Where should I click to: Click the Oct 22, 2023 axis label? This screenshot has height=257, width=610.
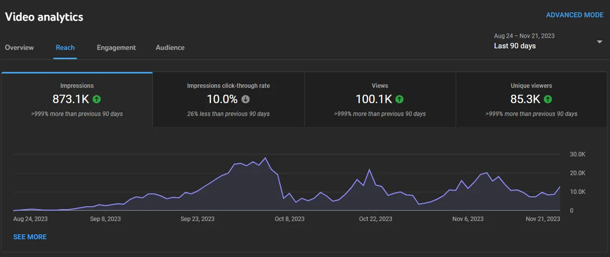376,219
